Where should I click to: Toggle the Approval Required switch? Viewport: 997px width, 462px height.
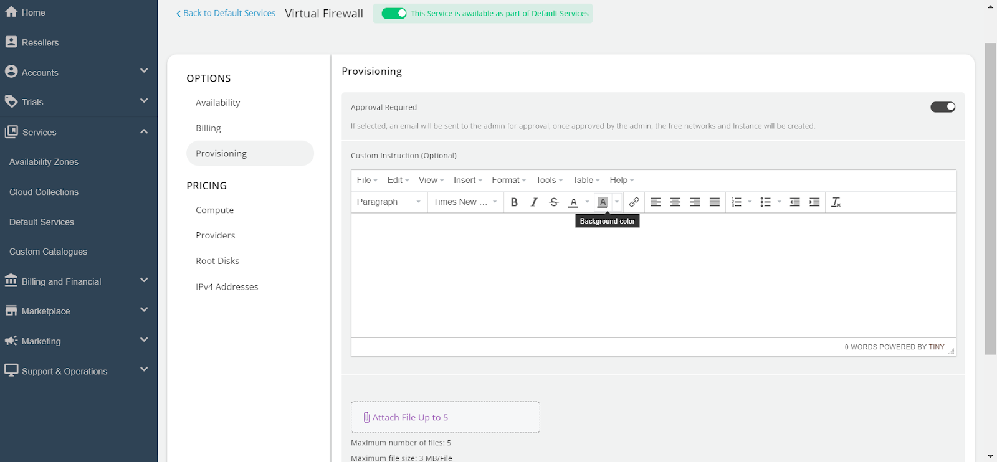[x=942, y=107]
